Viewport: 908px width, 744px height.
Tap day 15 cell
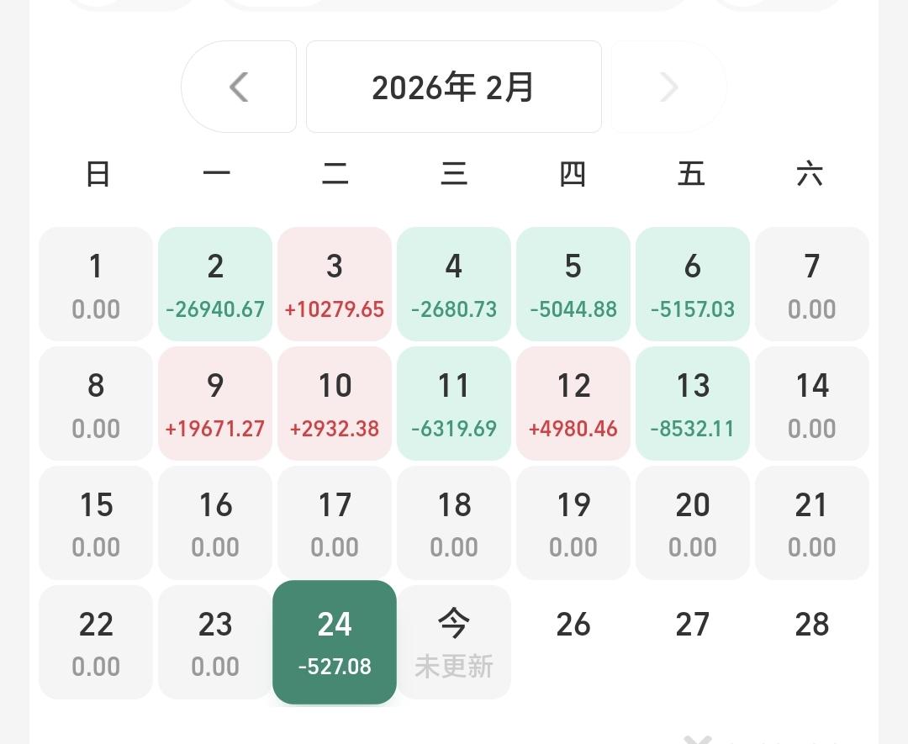pyautogui.click(x=96, y=523)
